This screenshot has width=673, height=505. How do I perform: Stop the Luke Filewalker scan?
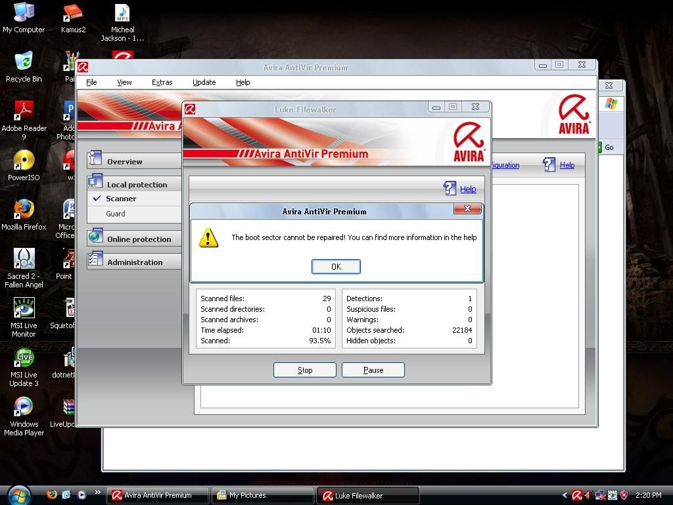[x=305, y=370]
